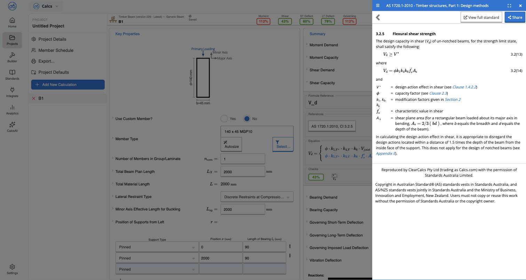Open options menu for first support row
The width and height of the screenshot is (526, 280).
point(290,246)
